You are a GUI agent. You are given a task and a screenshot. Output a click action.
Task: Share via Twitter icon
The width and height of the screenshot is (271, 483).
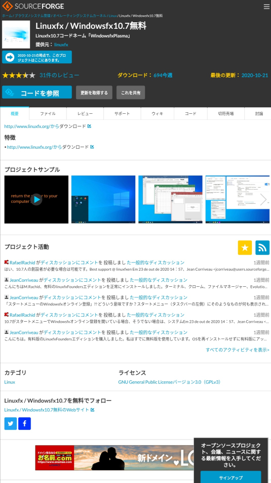[11, 423]
